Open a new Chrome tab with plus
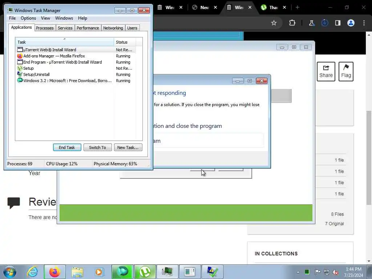 tap(298, 7)
